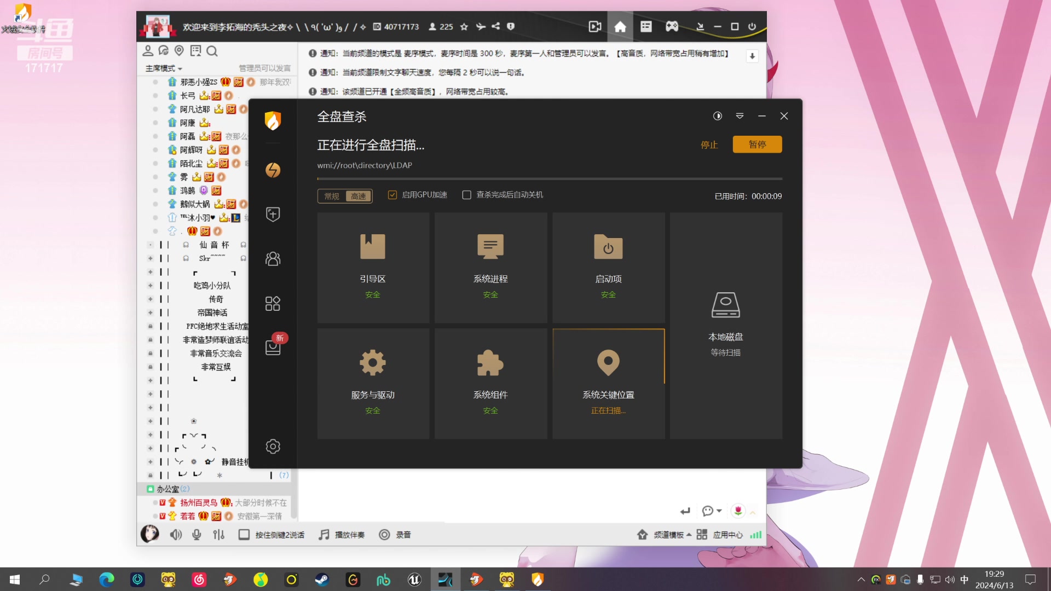1051x591 pixels.
Task: Open Huorong settings via the gear icon
Action: (273, 447)
